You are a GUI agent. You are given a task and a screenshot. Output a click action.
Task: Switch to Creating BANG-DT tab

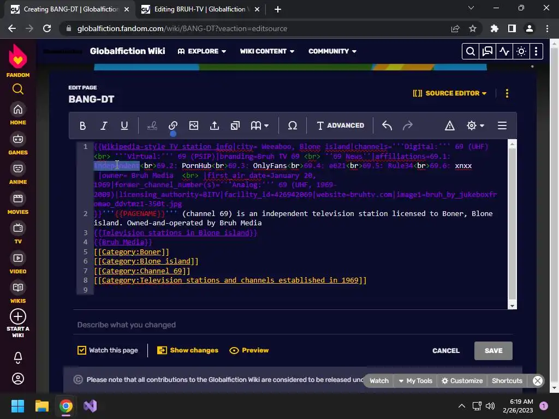point(70,9)
